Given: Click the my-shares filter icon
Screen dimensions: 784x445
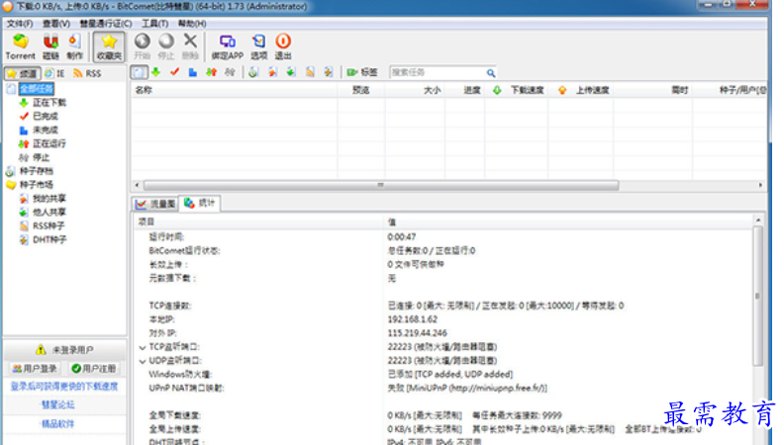Looking at the screenshot, I should coord(272,72).
